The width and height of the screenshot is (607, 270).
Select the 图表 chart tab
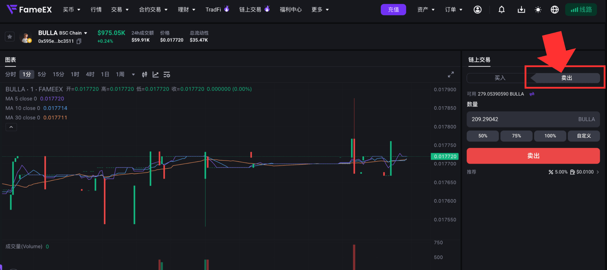(10, 60)
